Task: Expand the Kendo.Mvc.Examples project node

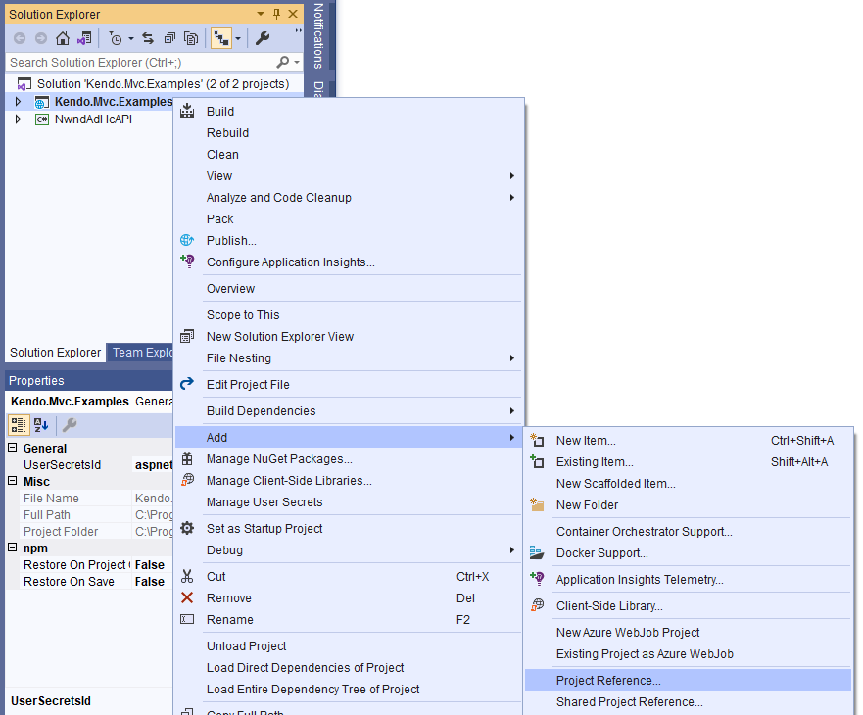Action: coord(19,101)
